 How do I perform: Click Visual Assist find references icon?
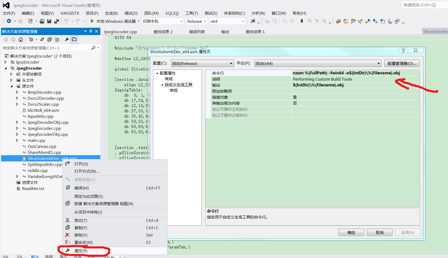[x=360, y=21]
